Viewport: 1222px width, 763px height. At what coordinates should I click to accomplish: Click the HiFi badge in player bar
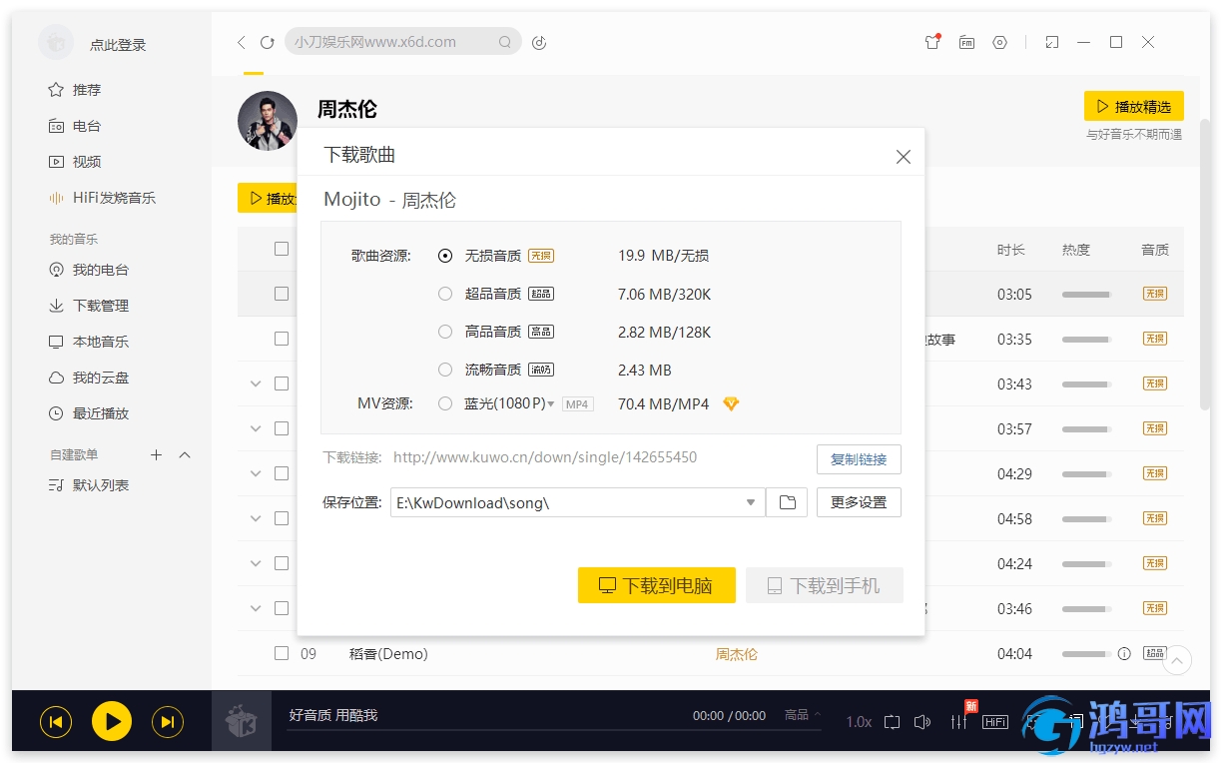[x=995, y=721]
